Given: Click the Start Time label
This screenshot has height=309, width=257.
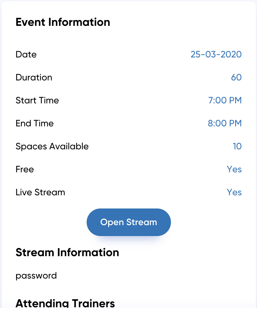Looking at the screenshot, I should point(37,100).
